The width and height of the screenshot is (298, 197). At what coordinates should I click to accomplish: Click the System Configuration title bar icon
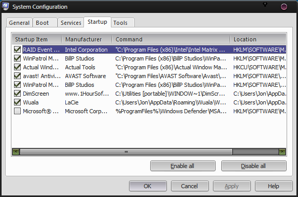(5, 6)
